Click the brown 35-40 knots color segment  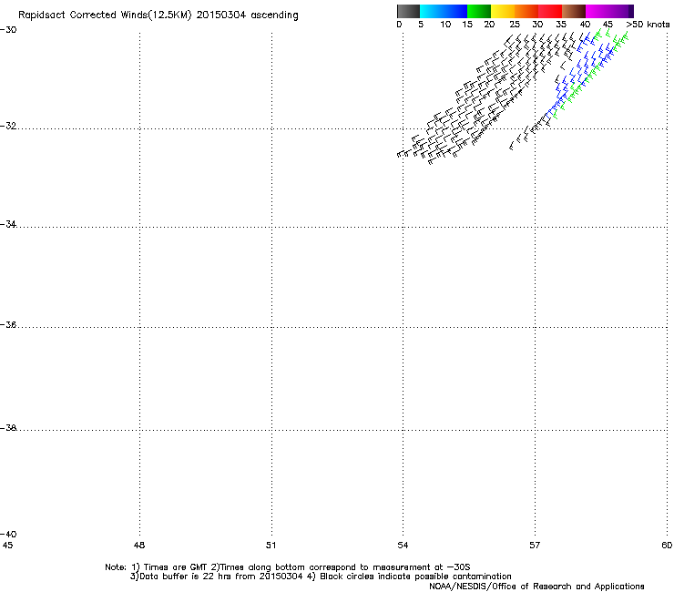click(574, 11)
